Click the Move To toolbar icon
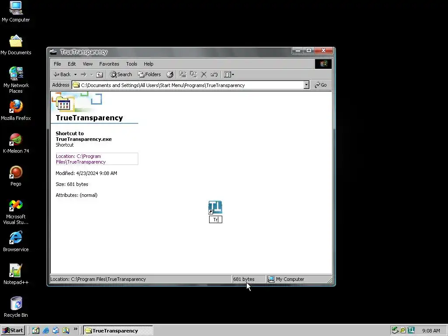 (x=183, y=74)
